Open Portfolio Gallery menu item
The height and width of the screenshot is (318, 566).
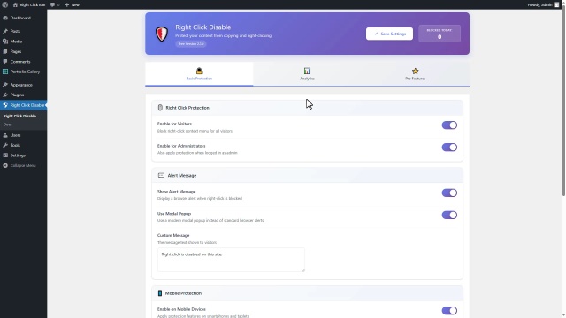pos(24,72)
